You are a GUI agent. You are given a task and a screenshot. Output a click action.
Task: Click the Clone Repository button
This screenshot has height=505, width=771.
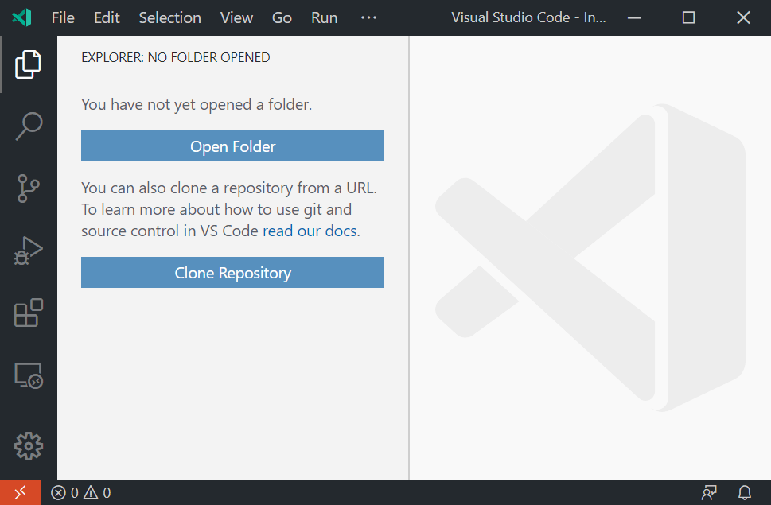pos(232,272)
